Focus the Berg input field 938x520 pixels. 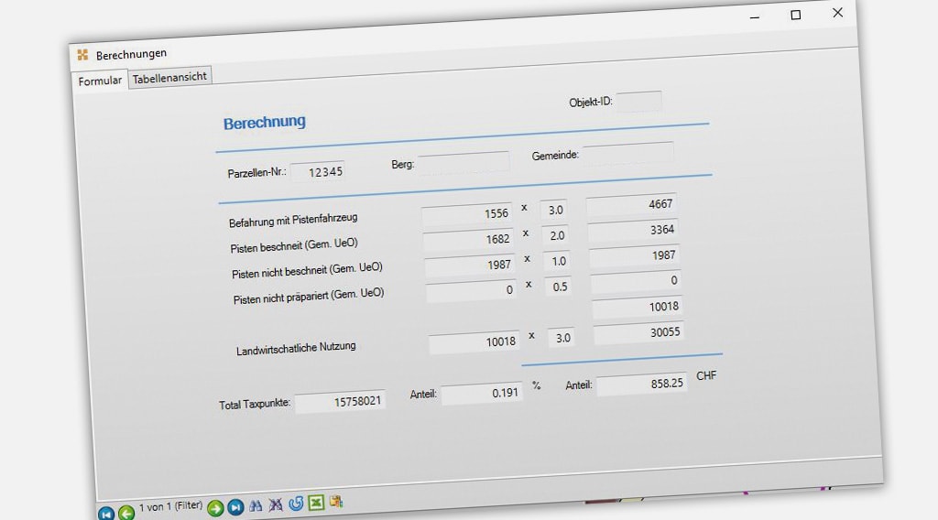click(464, 162)
